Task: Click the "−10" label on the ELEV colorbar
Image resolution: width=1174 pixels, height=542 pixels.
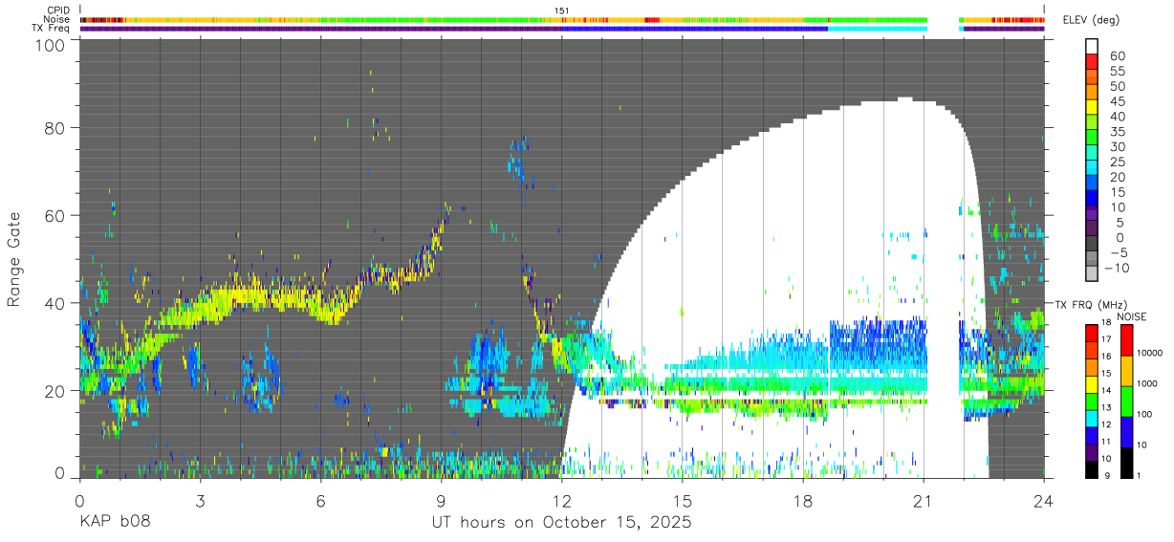Action: (1116, 268)
